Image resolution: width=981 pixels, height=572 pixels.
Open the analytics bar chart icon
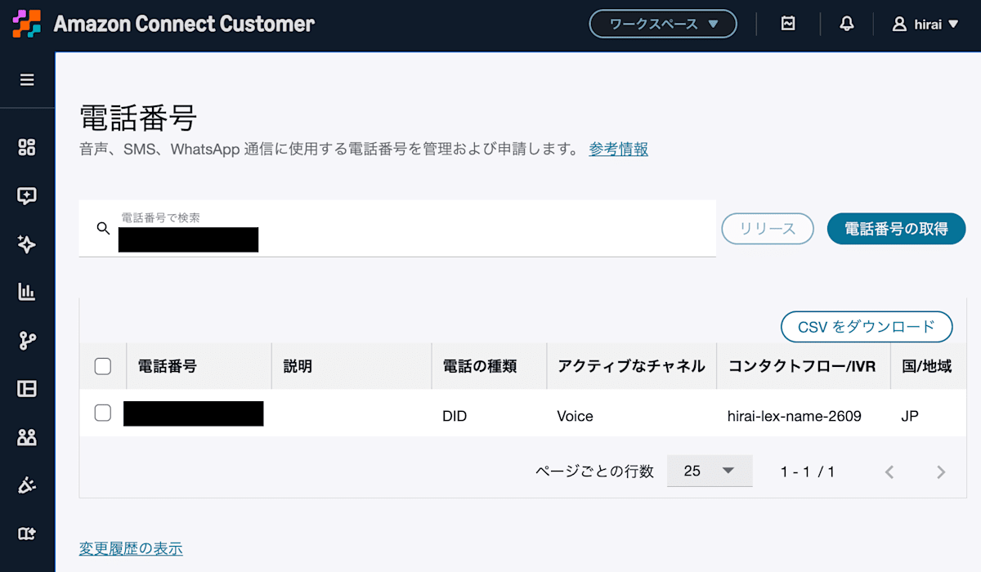(x=27, y=292)
